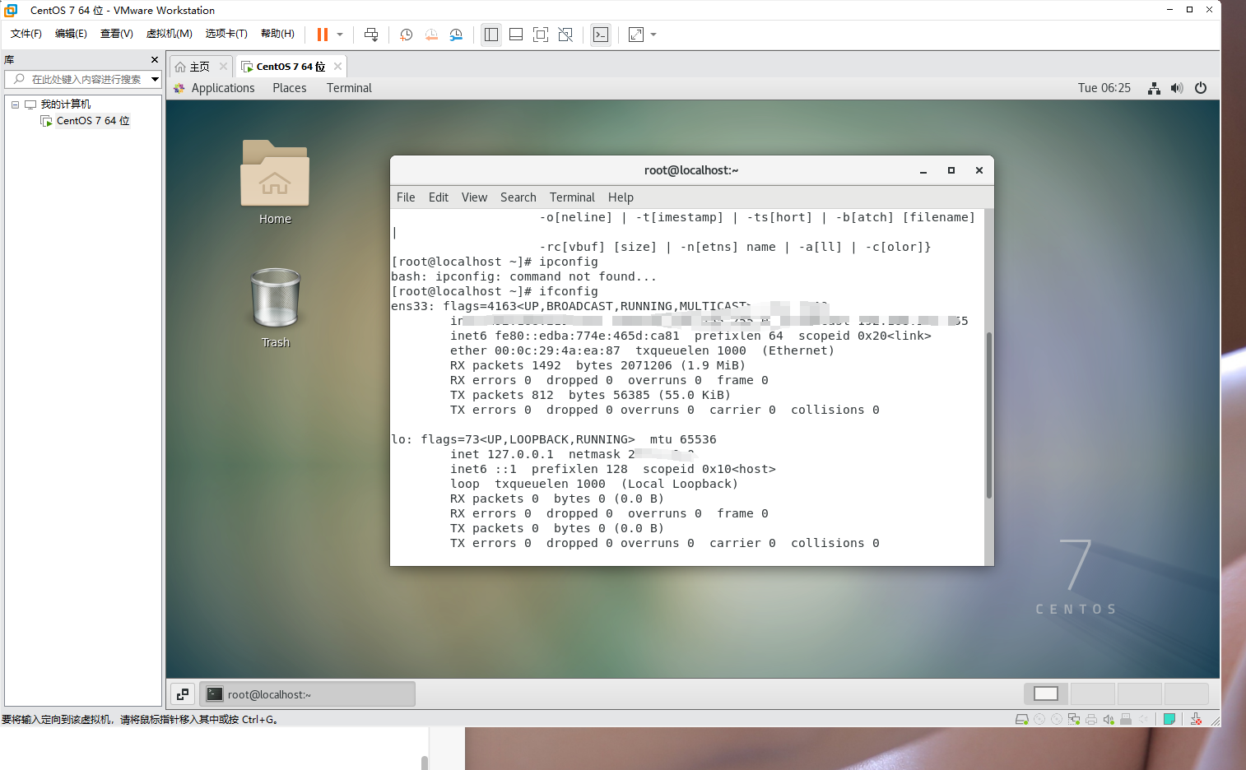1246x770 pixels.
Task: Click the USB device status bar icon
Action: [x=1126, y=719]
